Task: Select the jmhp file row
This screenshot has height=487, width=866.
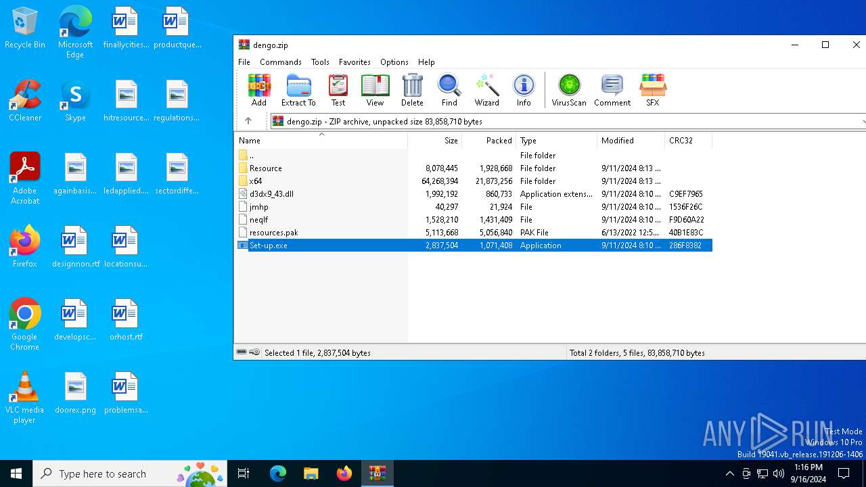Action: coord(474,207)
